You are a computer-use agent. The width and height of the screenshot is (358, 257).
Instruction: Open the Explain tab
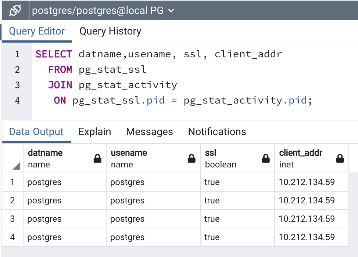pyautogui.click(x=95, y=132)
